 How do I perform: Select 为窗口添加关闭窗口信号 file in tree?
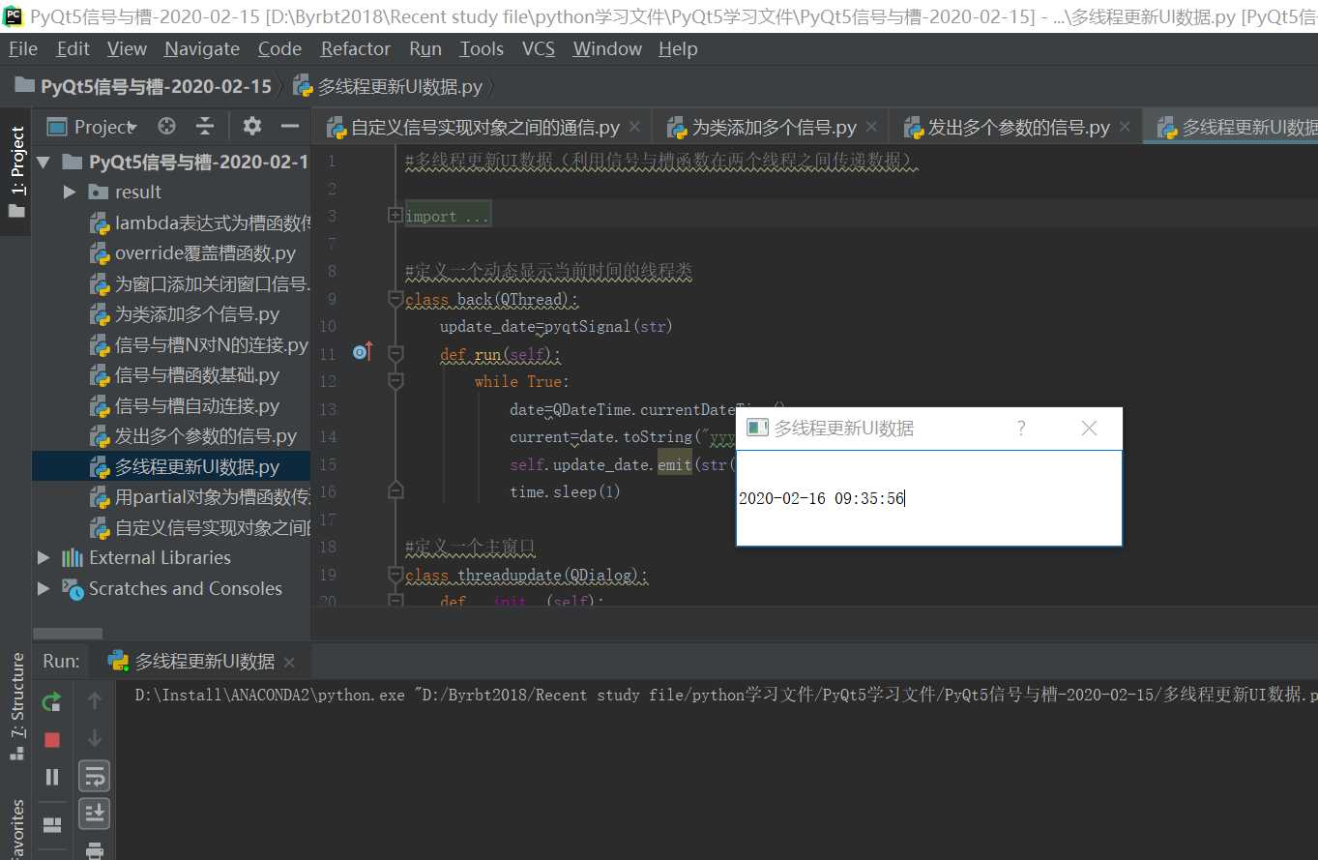tap(201, 284)
